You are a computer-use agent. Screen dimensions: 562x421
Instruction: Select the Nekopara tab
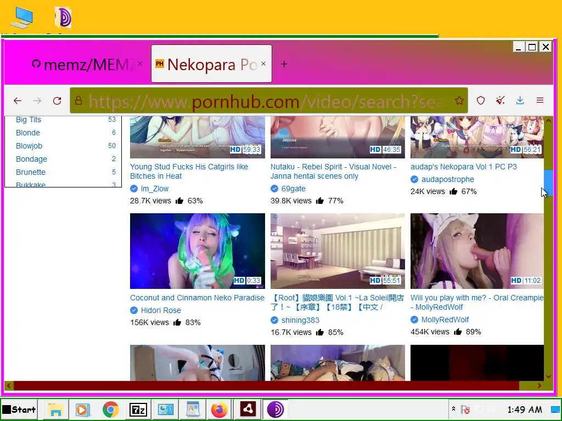pyautogui.click(x=211, y=64)
